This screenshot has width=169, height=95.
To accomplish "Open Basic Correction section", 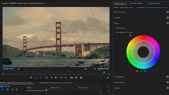I will pyautogui.click(x=120, y=12).
